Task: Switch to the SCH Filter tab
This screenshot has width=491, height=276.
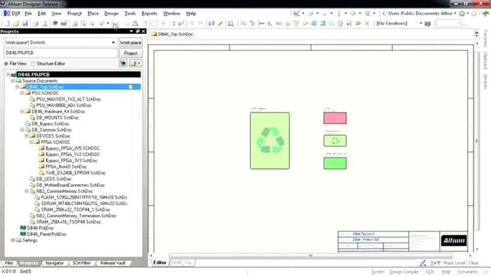Action: (x=81, y=263)
